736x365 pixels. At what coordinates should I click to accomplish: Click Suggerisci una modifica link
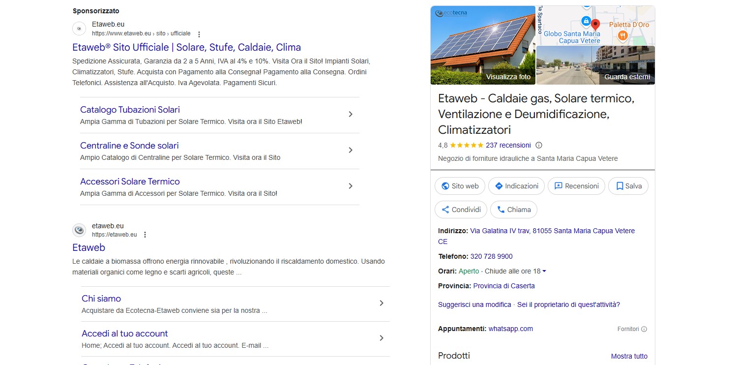pos(474,304)
